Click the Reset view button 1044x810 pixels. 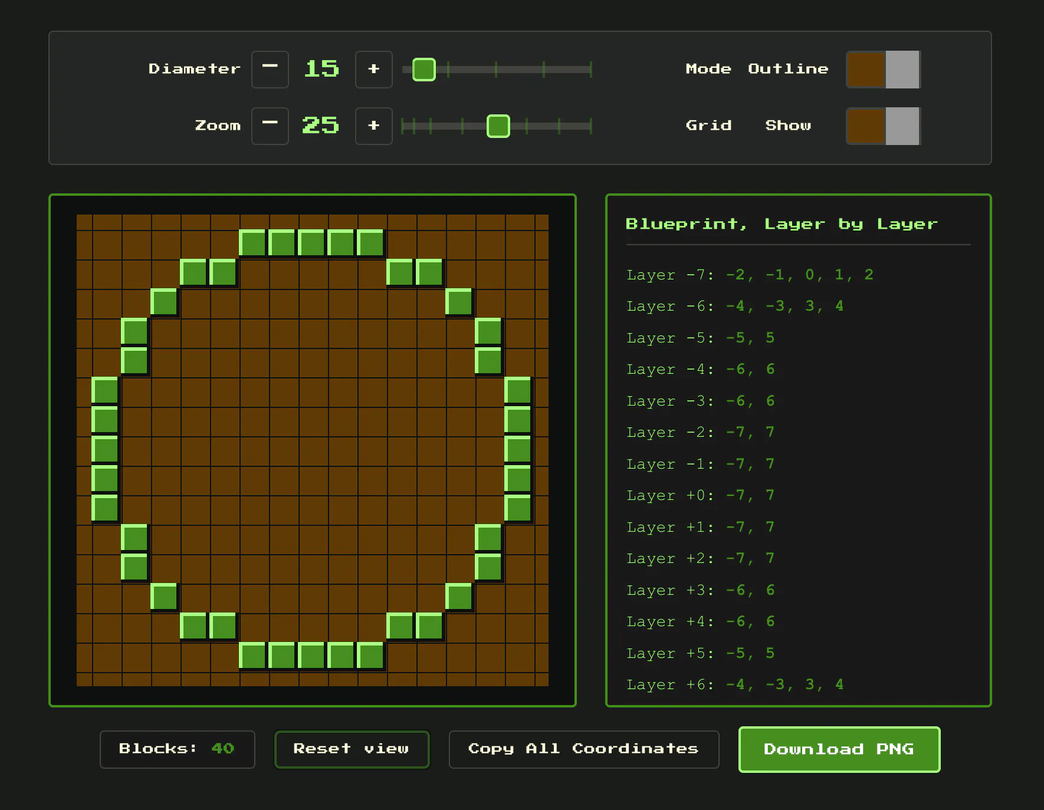352,749
